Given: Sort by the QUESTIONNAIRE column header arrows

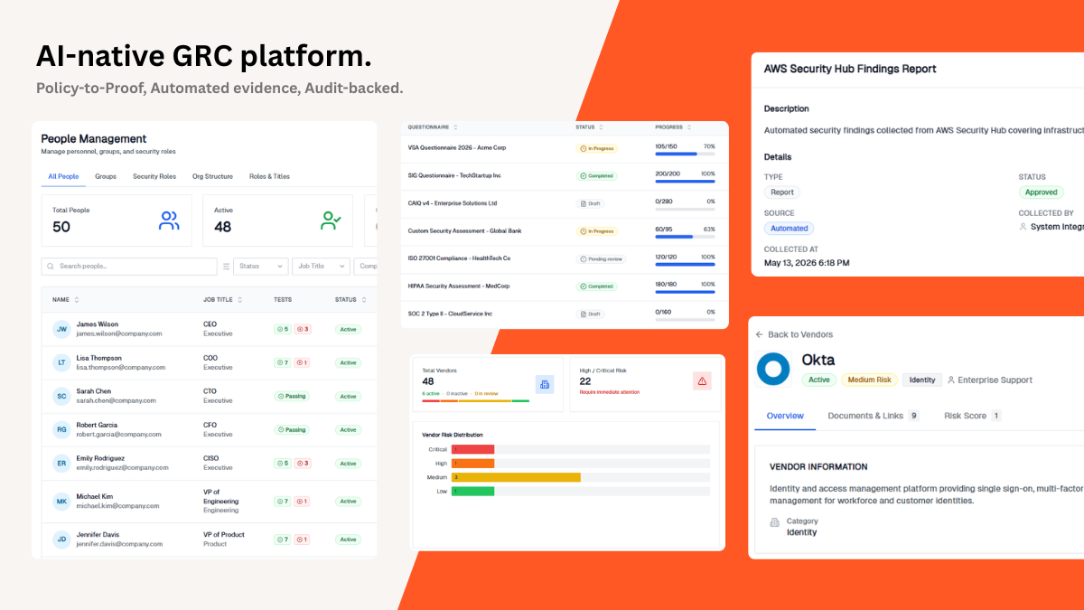Looking at the screenshot, I should [x=455, y=127].
